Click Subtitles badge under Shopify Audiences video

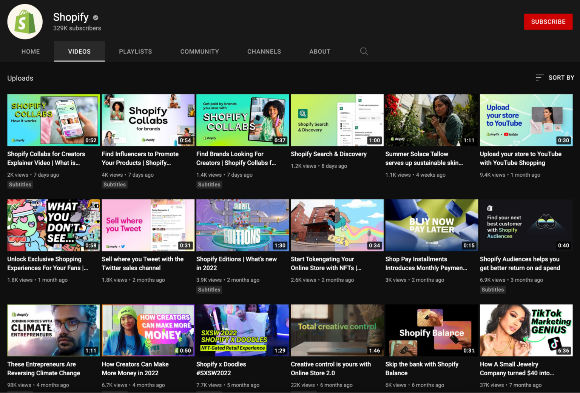click(492, 290)
